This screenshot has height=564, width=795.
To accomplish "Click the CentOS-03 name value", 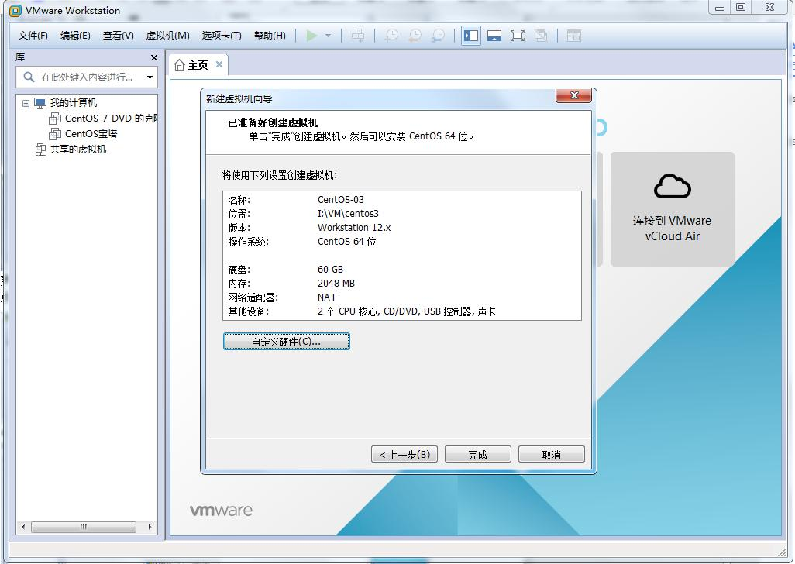I will (x=341, y=200).
